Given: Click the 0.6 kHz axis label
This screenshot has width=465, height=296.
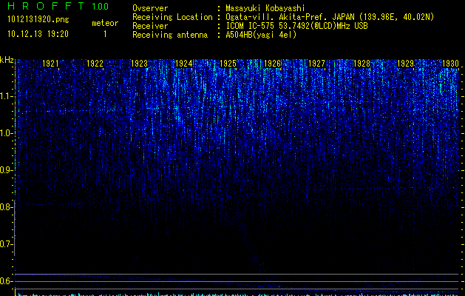Looking at the screenshot, I should [7, 281].
